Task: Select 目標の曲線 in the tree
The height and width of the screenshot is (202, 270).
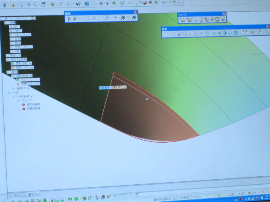Action: [x=34, y=109]
